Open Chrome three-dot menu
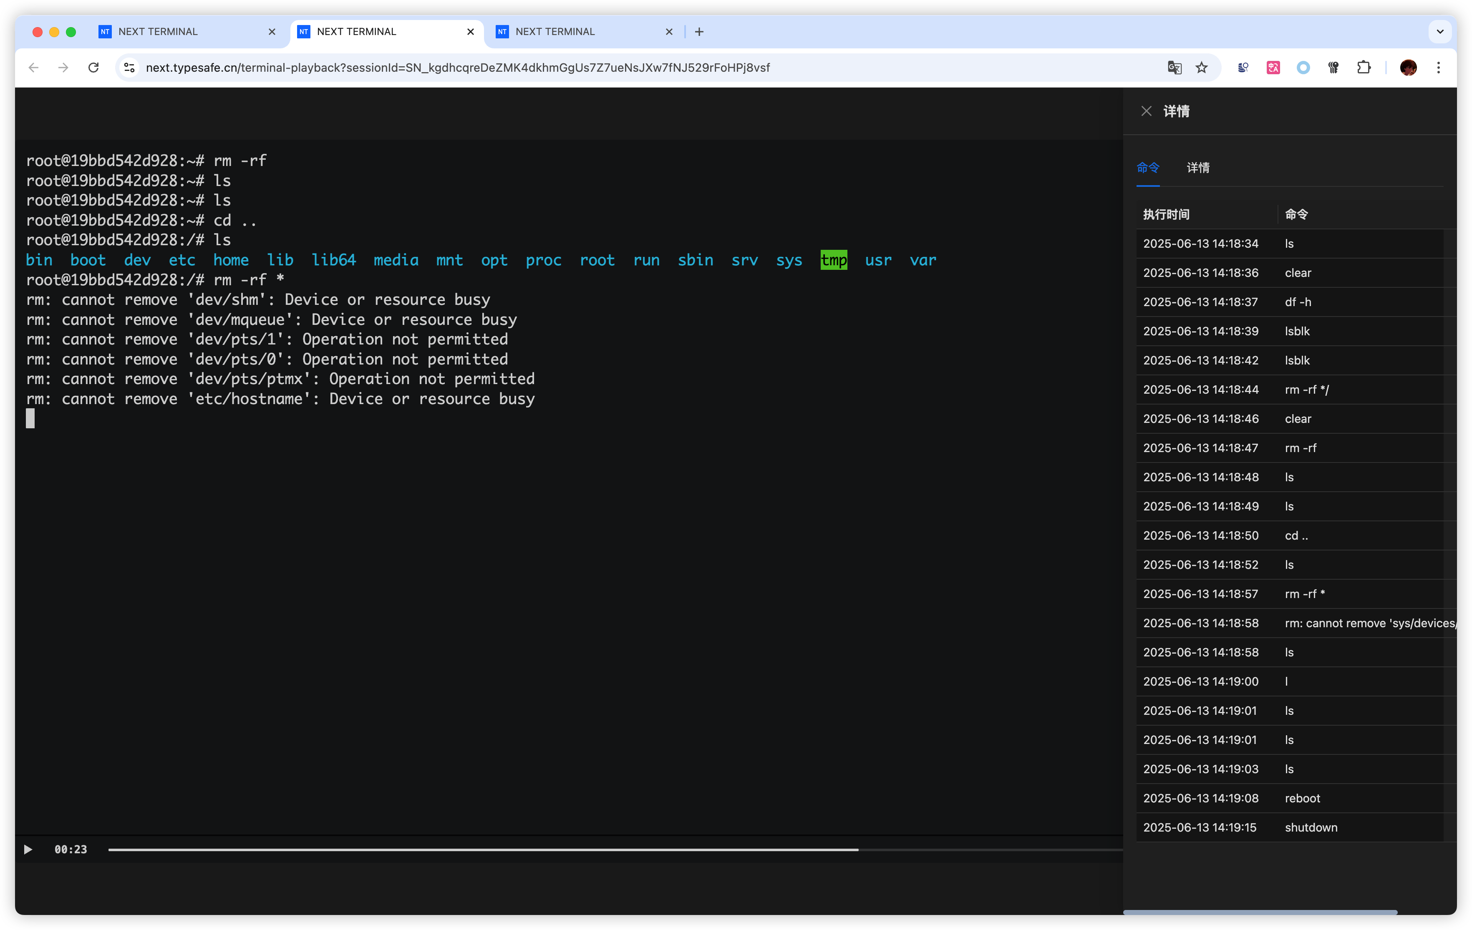Image resolution: width=1472 pixels, height=930 pixels. pos(1438,68)
